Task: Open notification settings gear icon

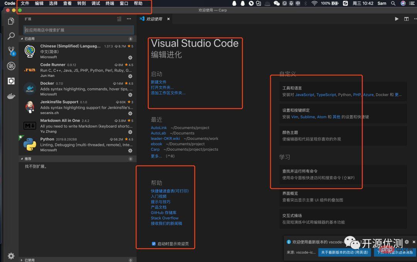Action: click(407, 242)
